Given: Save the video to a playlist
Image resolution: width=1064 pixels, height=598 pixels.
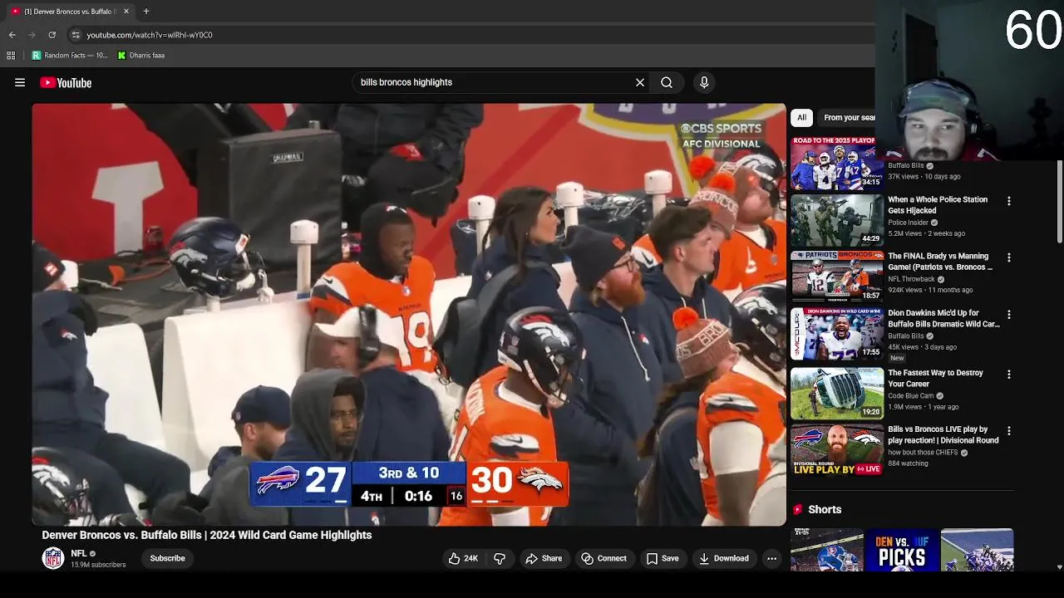Looking at the screenshot, I should pyautogui.click(x=663, y=558).
